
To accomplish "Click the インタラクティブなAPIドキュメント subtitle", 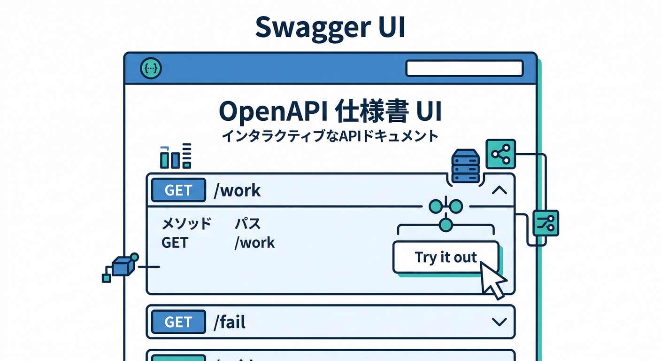I will (x=330, y=136).
